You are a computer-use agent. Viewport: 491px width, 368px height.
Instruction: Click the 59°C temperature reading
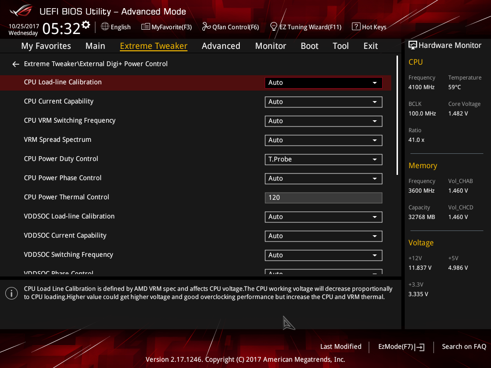click(455, 87)
